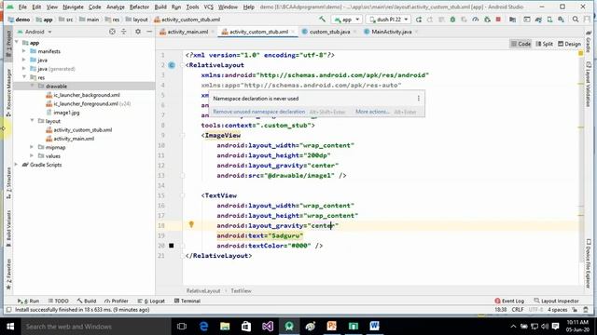This screenshot has height=335, width=597.
Task: Click the 4 spaces indent indicator
Action: tap(558, 310)
